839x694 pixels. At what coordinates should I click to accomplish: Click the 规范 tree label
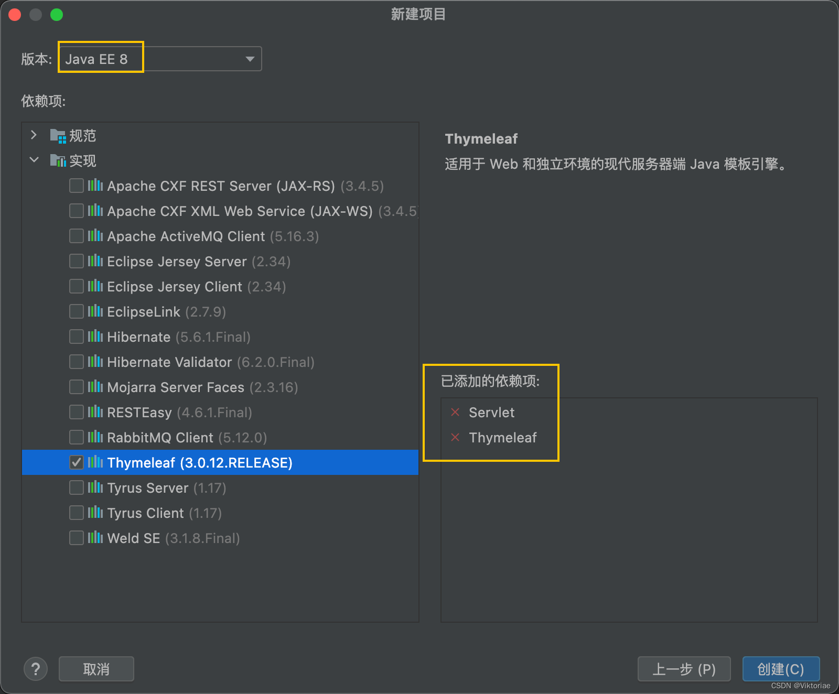tap(83, 136)
